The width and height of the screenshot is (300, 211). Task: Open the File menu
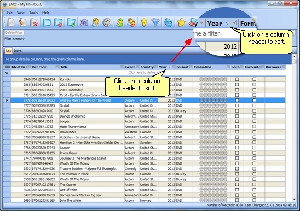9,13
